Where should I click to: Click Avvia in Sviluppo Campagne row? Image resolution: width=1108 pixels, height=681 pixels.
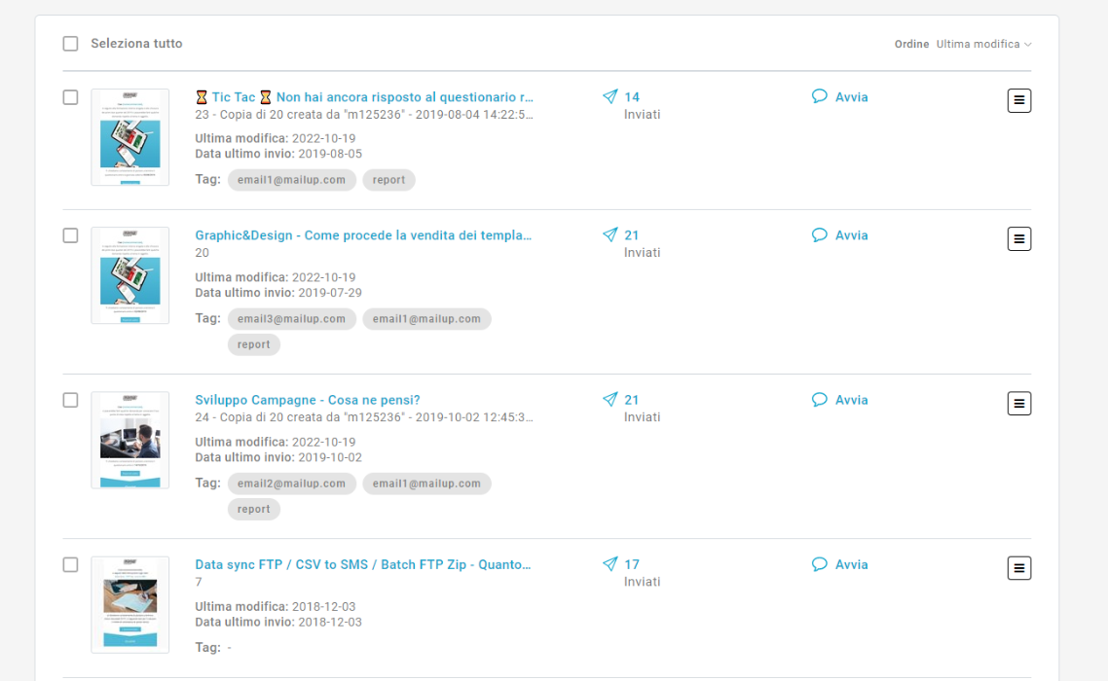(851, 400)
